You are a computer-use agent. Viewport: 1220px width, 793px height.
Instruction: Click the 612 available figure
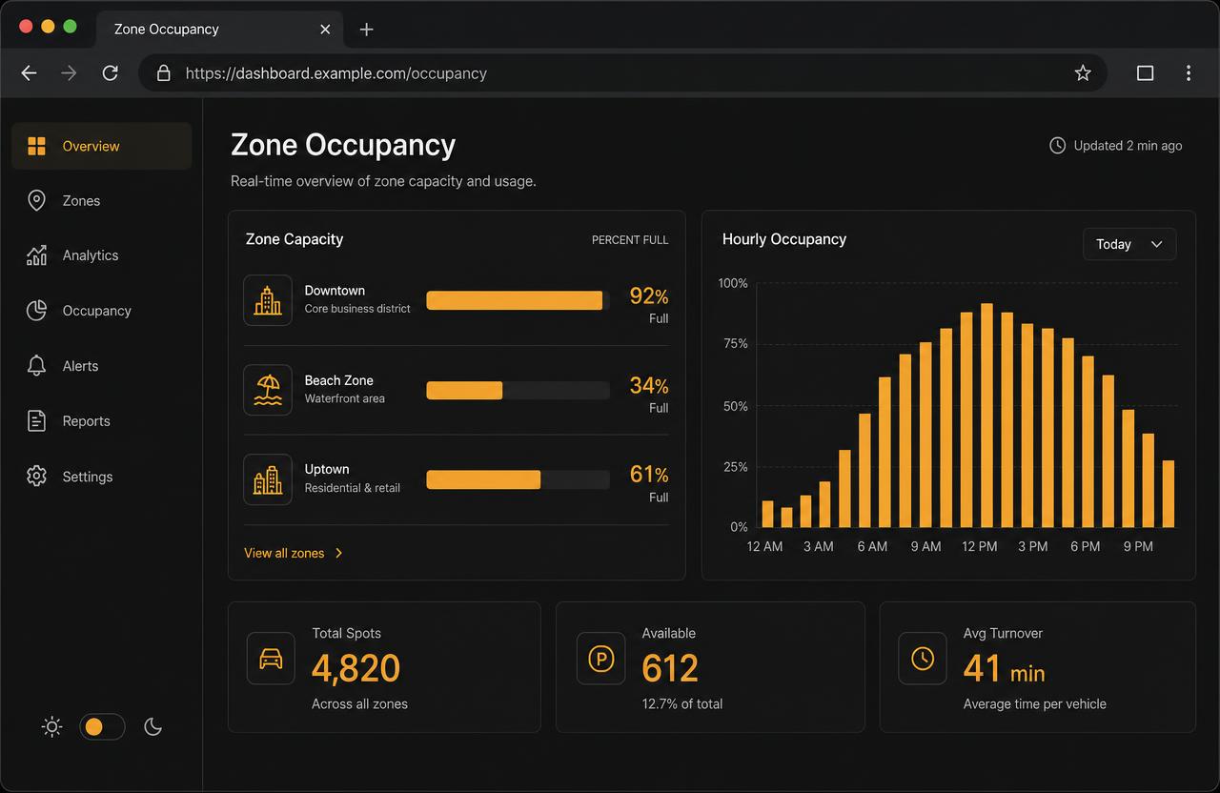pyautogui.click(x=670, y=668)
